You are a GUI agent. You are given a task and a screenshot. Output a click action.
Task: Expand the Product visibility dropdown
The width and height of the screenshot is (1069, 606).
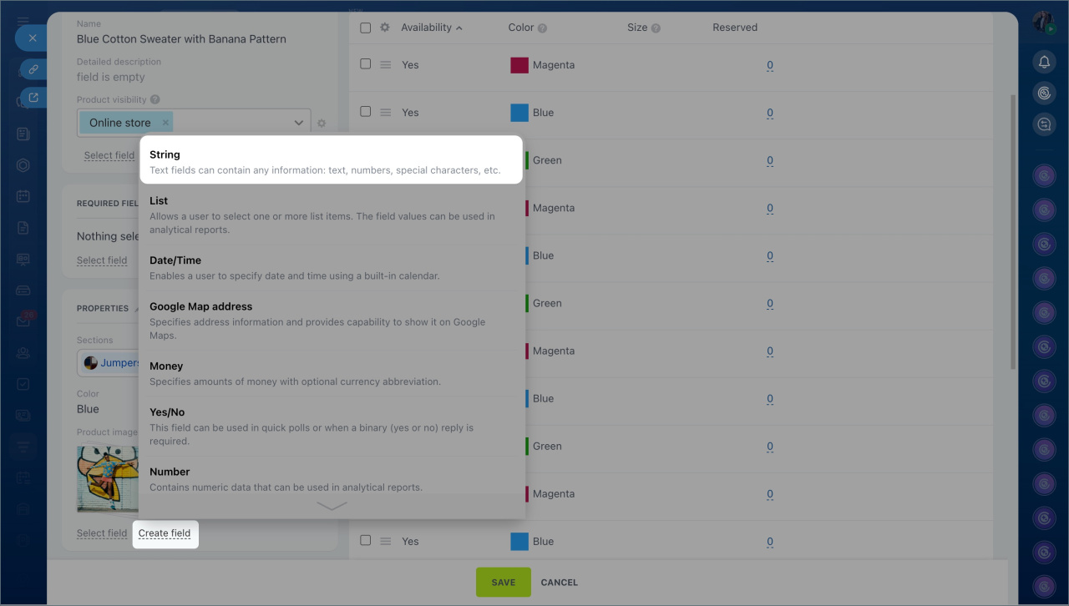click(x=298, y=123)
